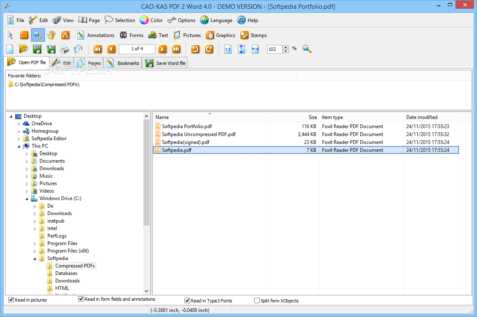
Task: Click the open folder toolbar icon
Action: coord(23,49)
